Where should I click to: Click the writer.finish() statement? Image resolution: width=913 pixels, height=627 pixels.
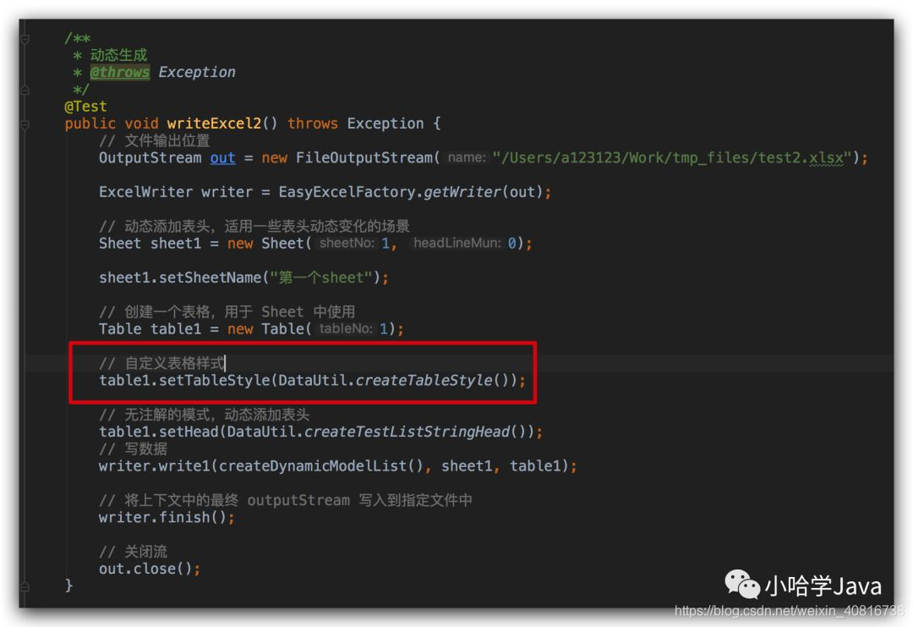click(x=167, y=518)
